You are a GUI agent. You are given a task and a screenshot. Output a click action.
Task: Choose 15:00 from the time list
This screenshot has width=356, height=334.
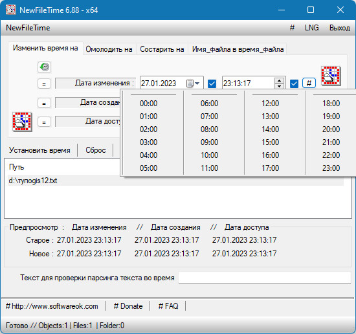pos(270,142)
